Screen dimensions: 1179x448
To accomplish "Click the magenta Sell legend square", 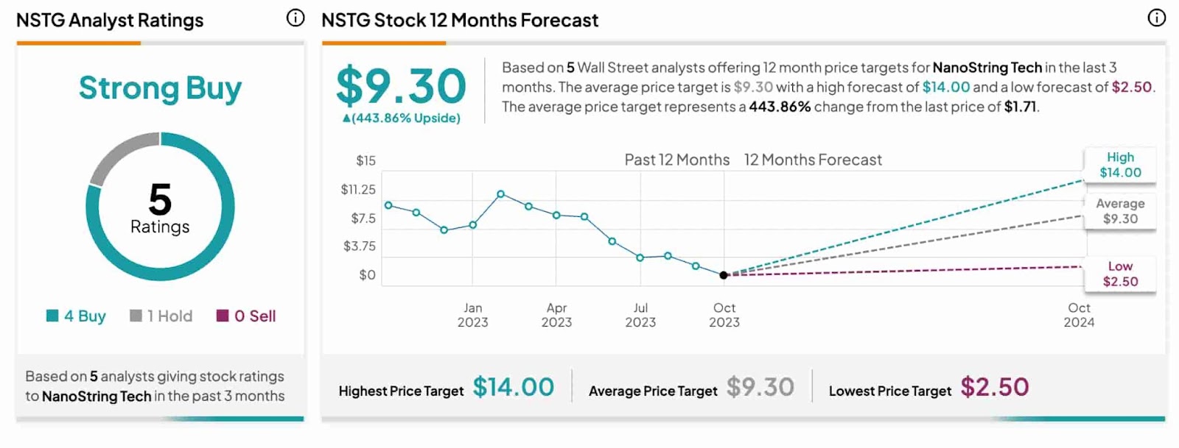I will (x=223, y=316).
